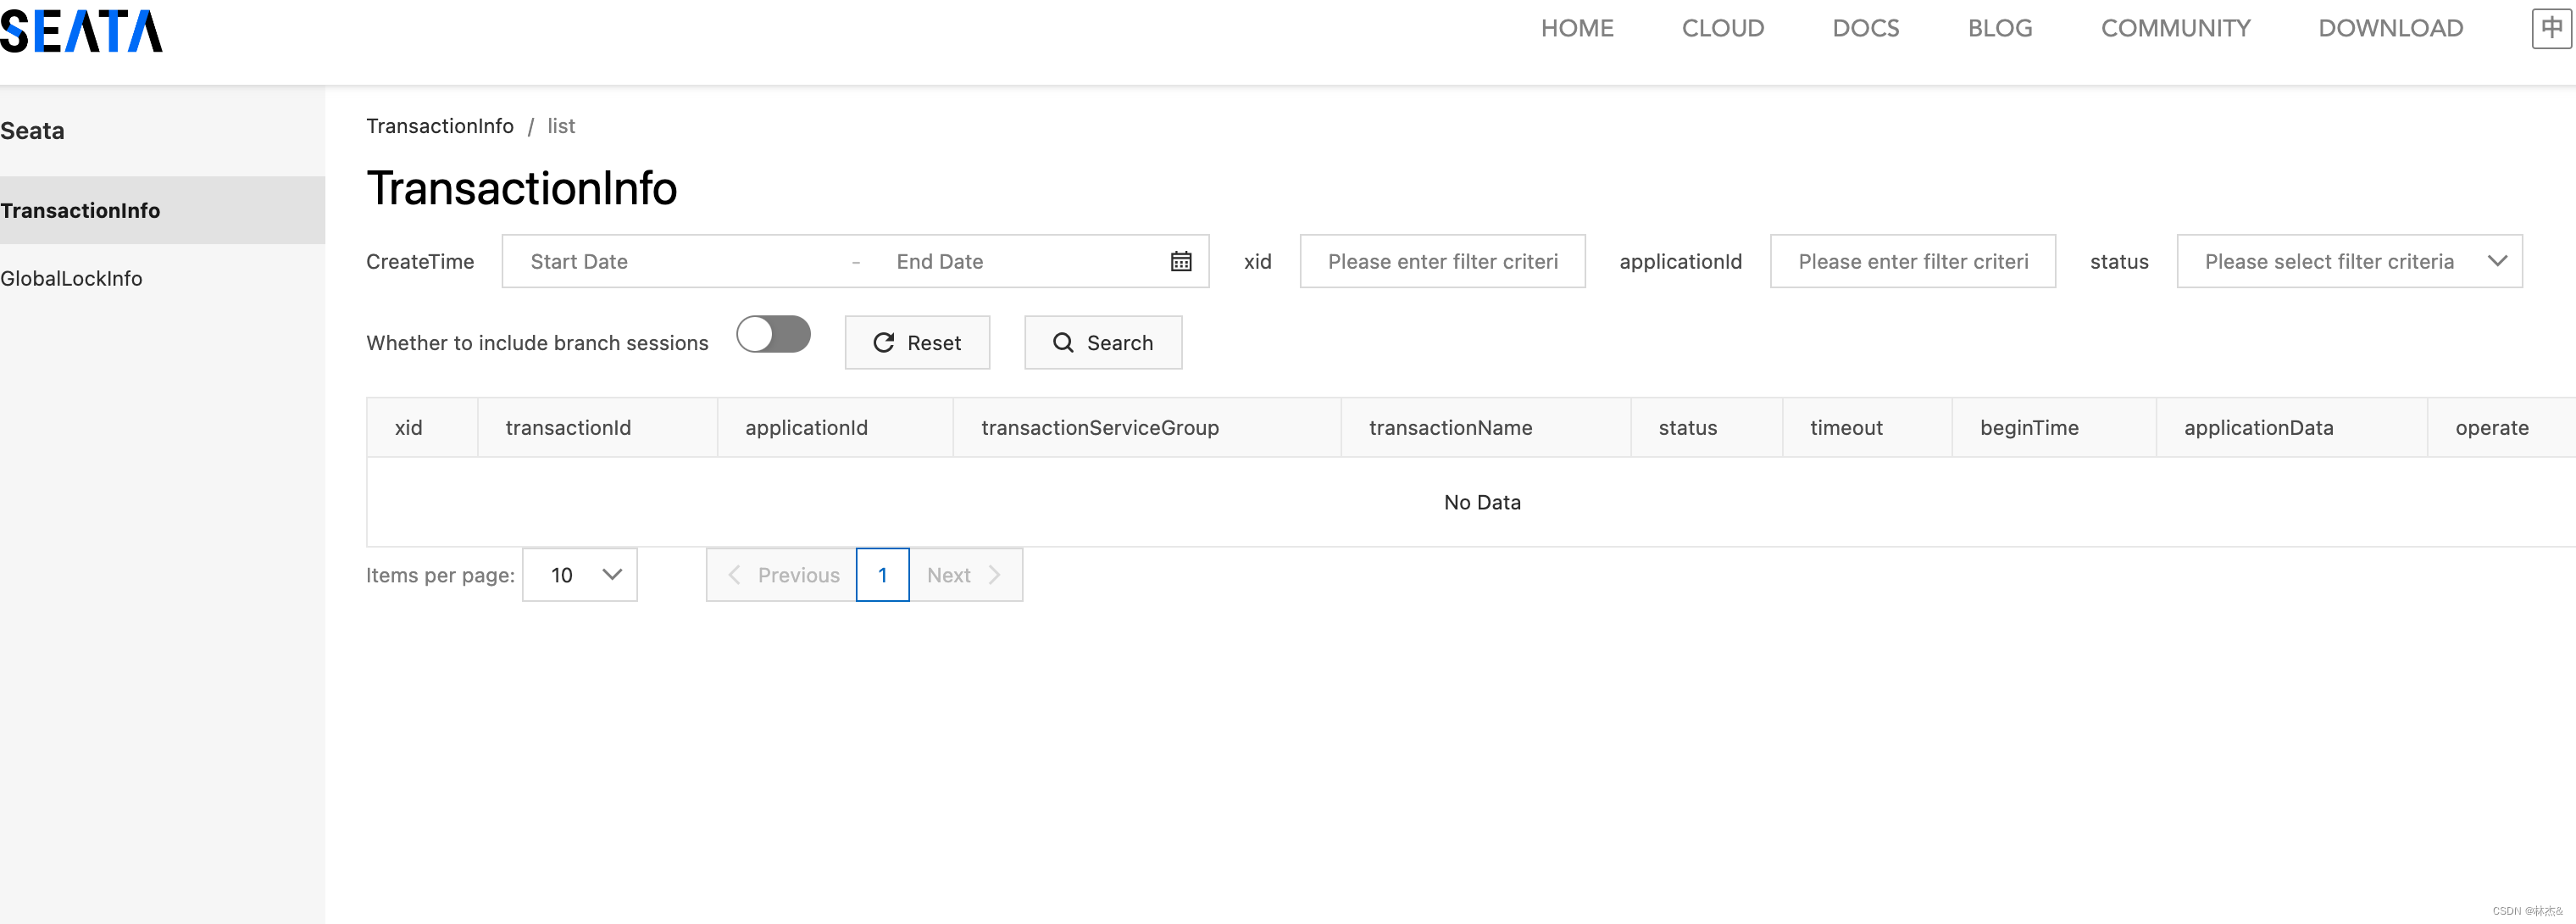
Task: Click the refresh icon on Reset button
Action: [x=884, y=343]
